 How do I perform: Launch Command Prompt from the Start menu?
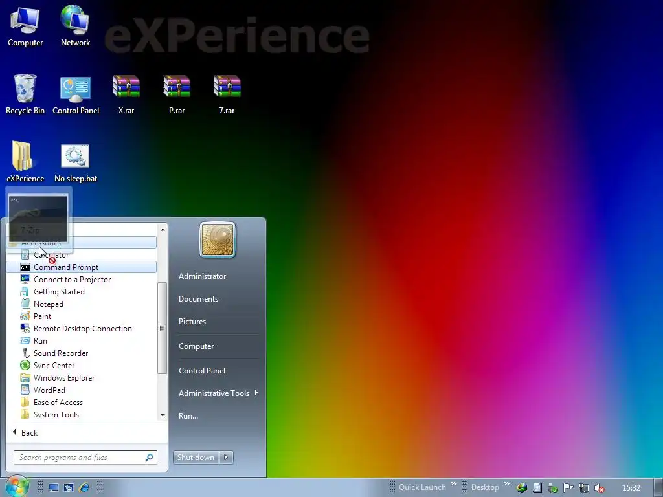coord(81,267)
